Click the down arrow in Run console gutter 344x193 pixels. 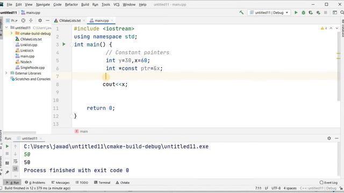(15, 154)
